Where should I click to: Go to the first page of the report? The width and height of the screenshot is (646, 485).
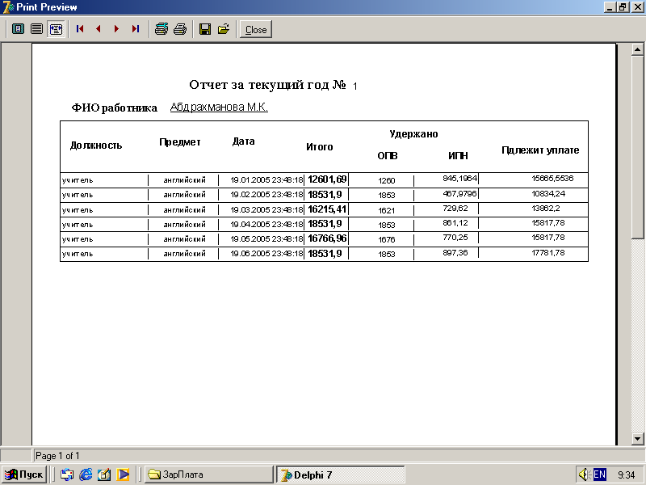[x=80, y=29]
